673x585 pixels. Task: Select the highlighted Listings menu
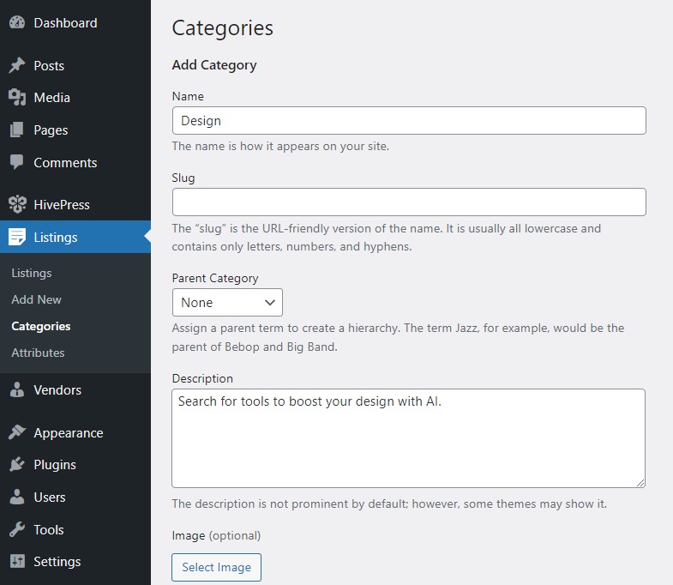75,237
